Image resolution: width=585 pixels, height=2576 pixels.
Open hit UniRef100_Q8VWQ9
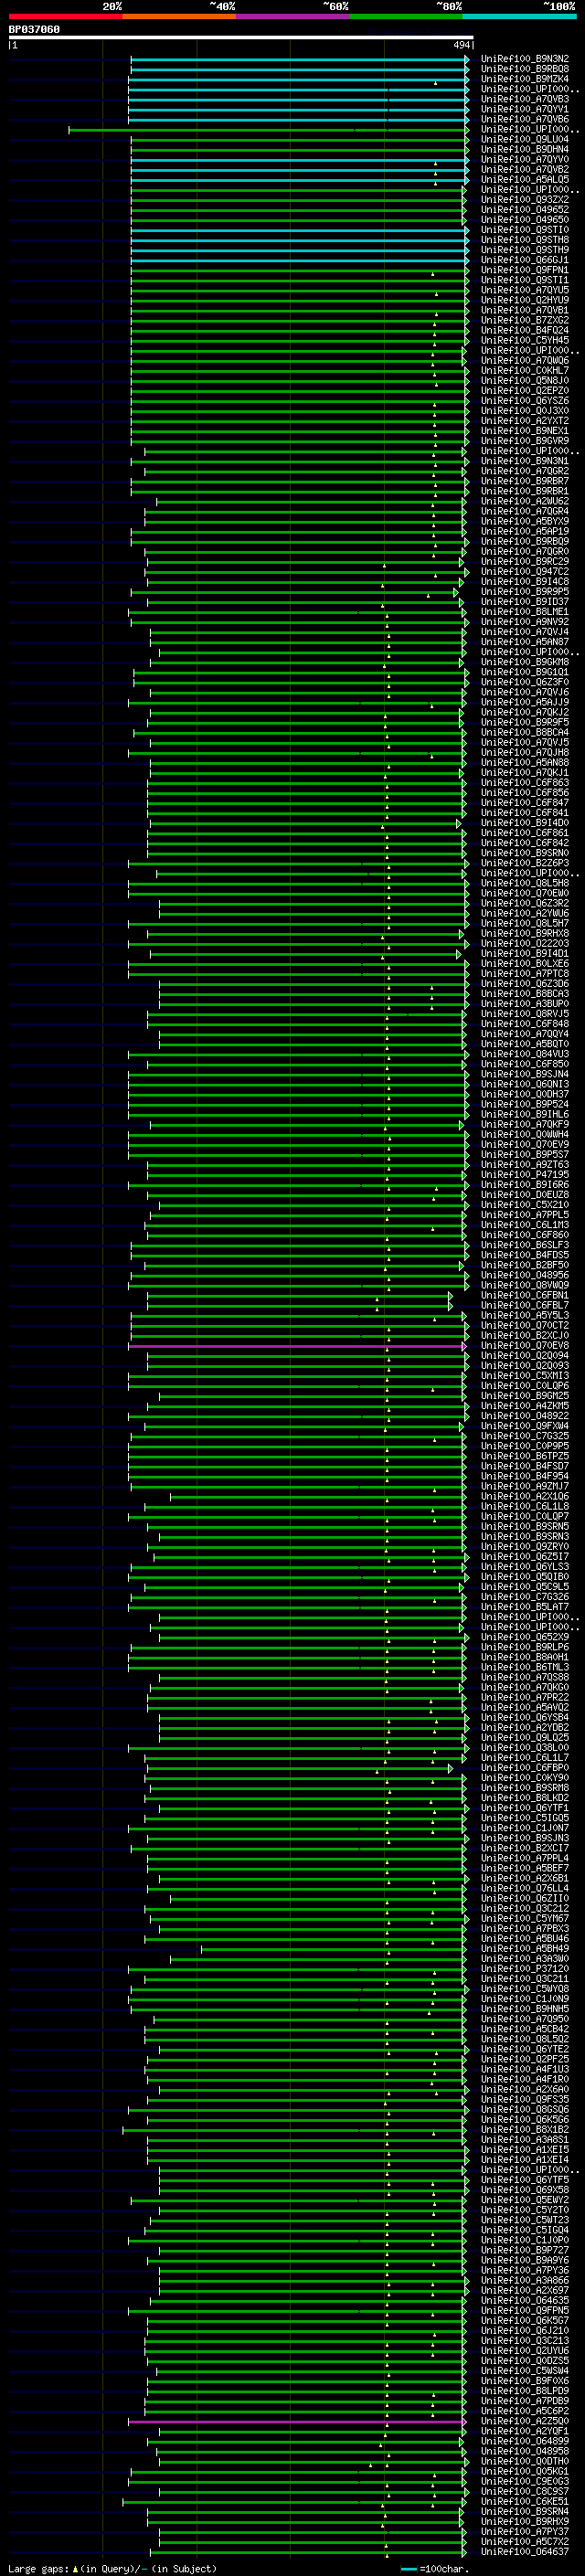click(x=525, y=1285)
